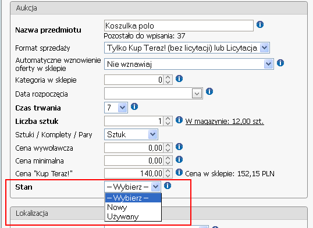Click the Cena Kup Teraz price field
313x228 pixels.
[x=134, y=173]
